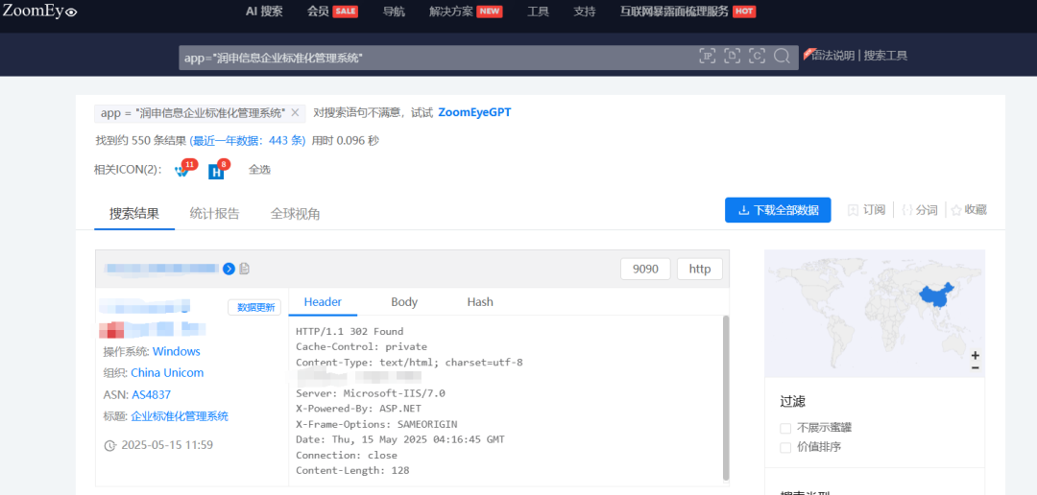Screen dimensions: 1037x495
Task: Click the Windows operating system link
Action: click(x=176, y=352)
